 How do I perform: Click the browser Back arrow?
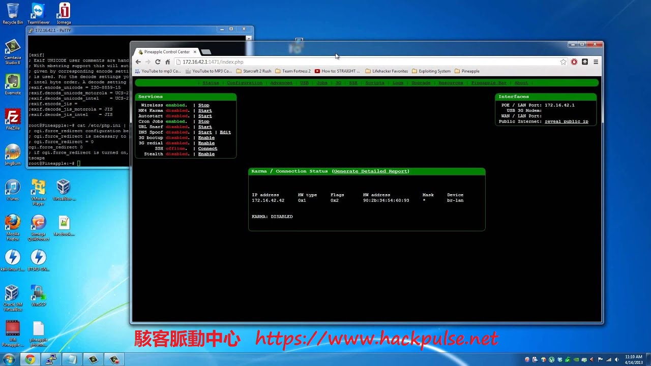pos(138,62)
